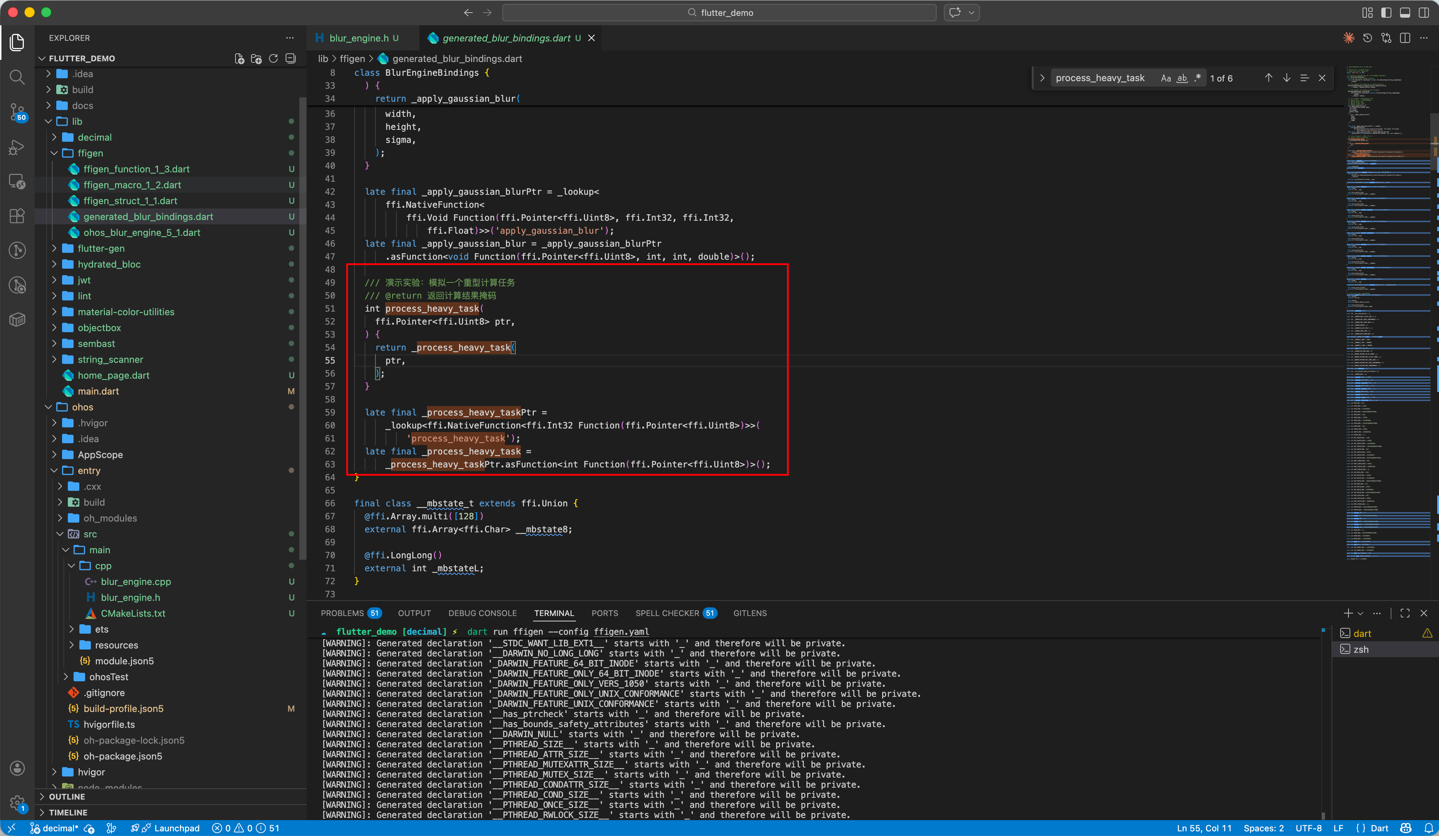Click the find input field
Viewport: 1439px width, 836px height.
(x=1099, y=78)
